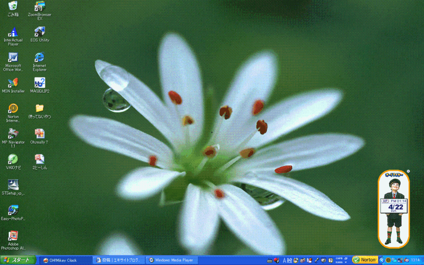Switch to the 投稿 エキサイトブログ browser window
The width and height of the screenshot is (424, 265).
tap(119, 260)
